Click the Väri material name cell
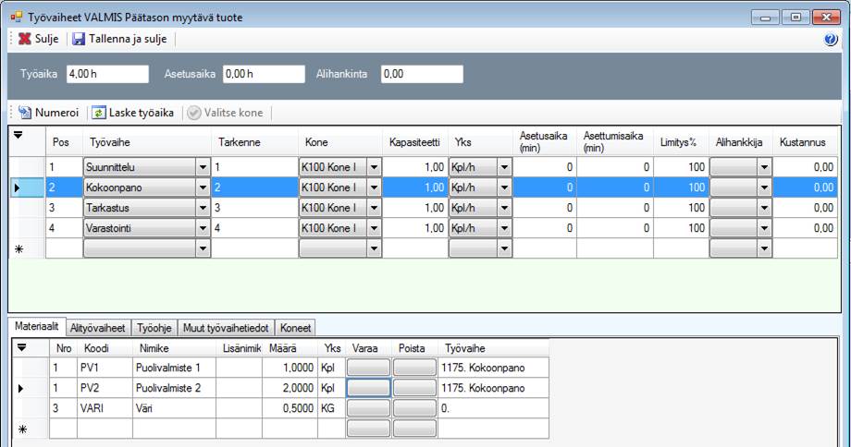The width and height of the screenshot is (851, 447). coord(174,408)
